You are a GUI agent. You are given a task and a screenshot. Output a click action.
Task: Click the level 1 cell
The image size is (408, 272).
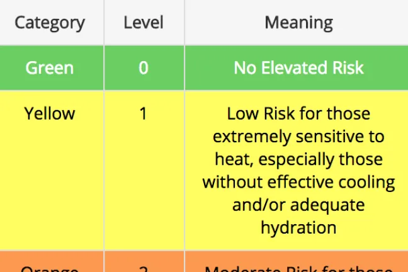click(144, 114)
